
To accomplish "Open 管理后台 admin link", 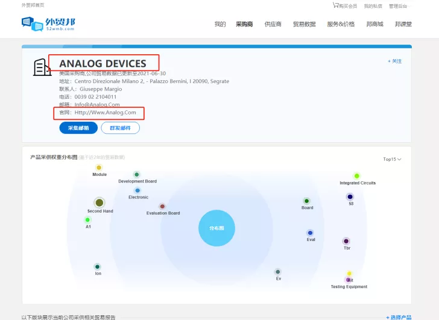I will [398, 6].
